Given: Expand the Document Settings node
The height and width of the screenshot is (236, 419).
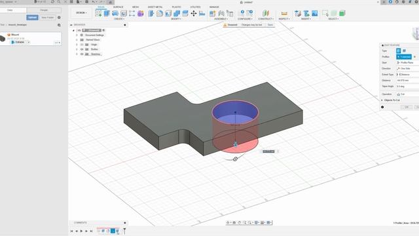Looking at the screenshot, I should coord(77,35).
